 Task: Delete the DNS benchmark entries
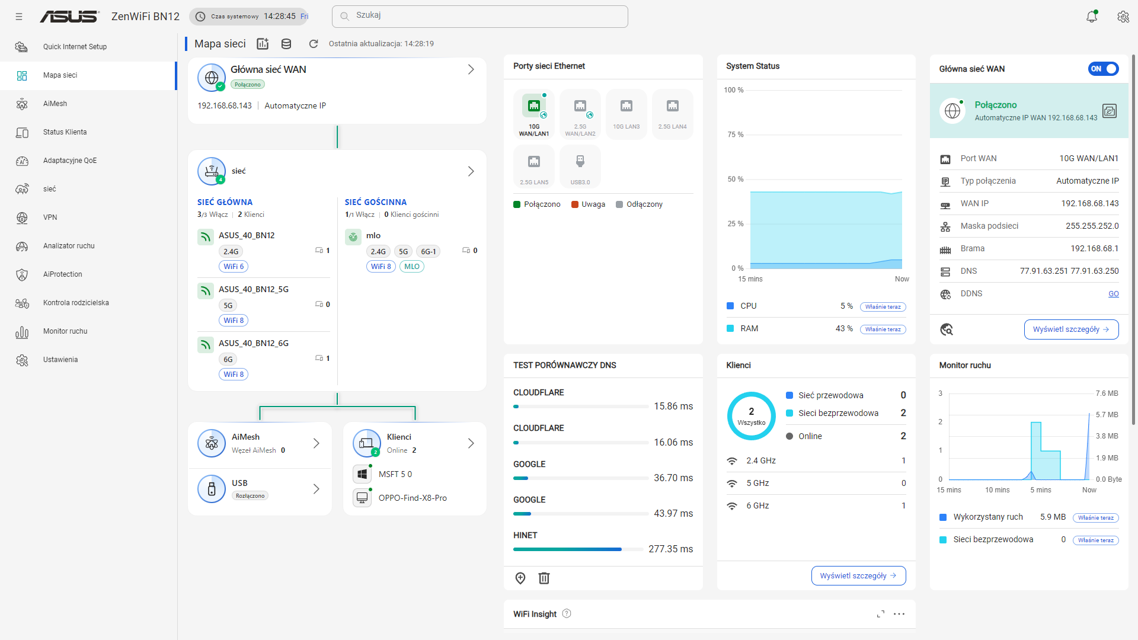[x=544, y=578]
